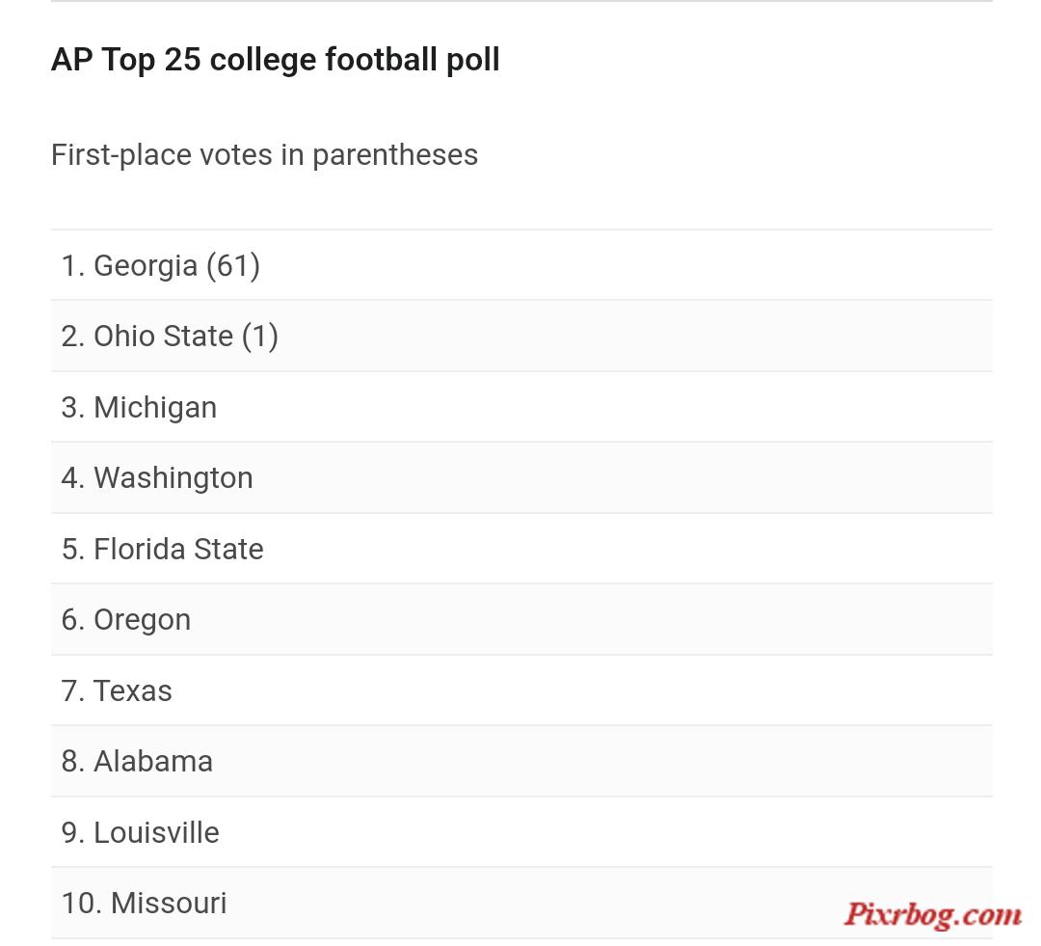Viewport: 1041px width, 946px height.
Task: Click the number 61 votes next to Georgia
Action: [233, 266]
